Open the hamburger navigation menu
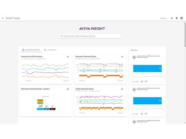This screenshot has width=186, height=139. pos(3,18)
